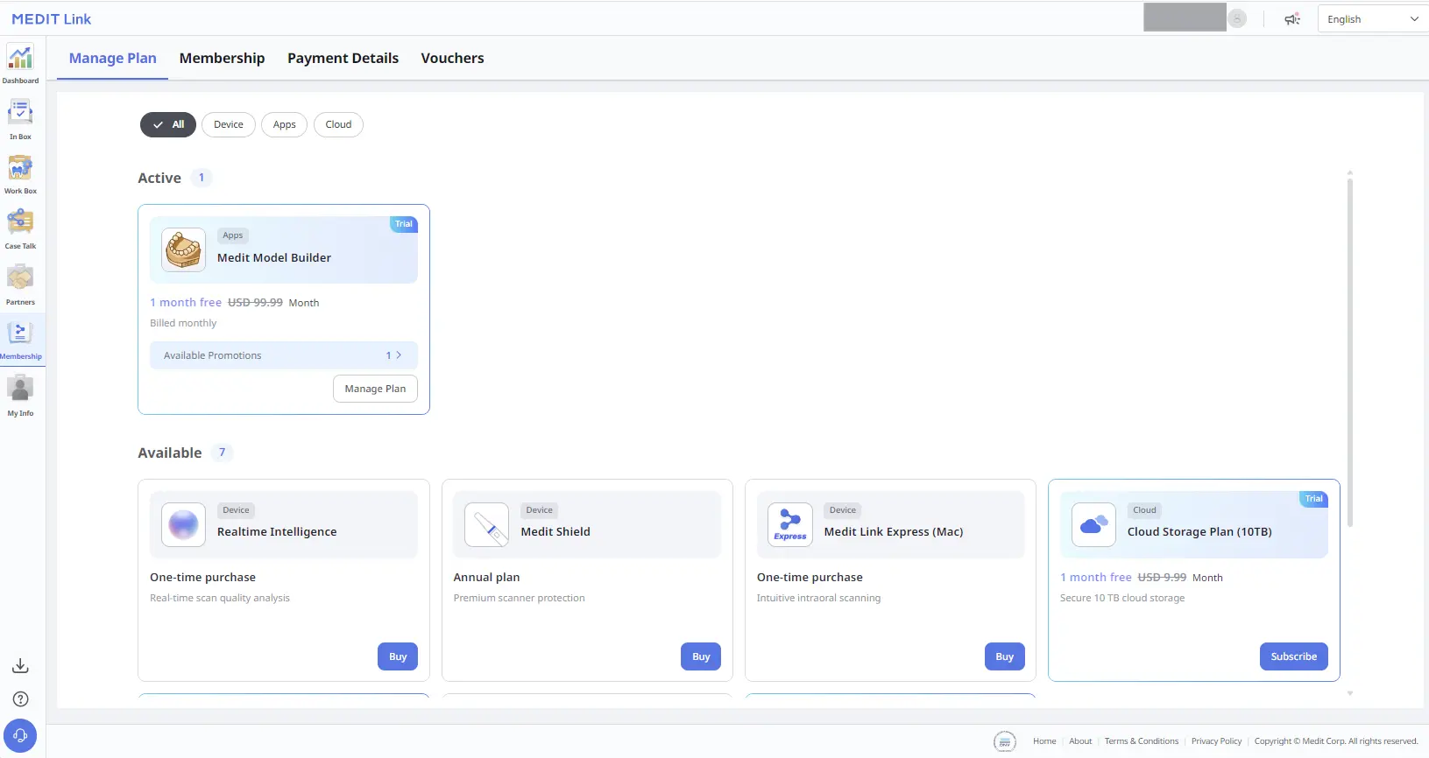Click the Cloud Storage Plan cloud icon
The width and height of the screenshot is (1429, 758).
click(1093, 525)
